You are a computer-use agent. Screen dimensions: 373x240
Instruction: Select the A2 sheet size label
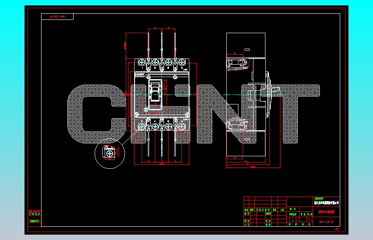click(337, 229)
